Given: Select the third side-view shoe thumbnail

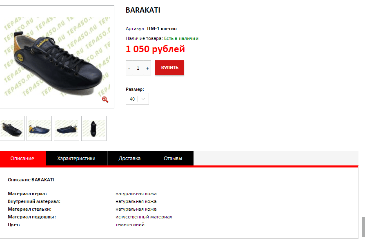Looking at the screenshot, I should pyautogui.click(x=67, y=128).
